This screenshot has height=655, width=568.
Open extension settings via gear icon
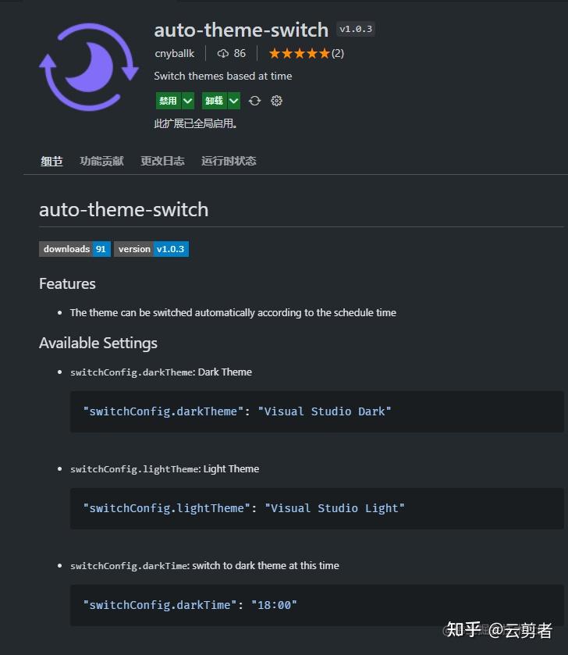(x=276, y=100)
